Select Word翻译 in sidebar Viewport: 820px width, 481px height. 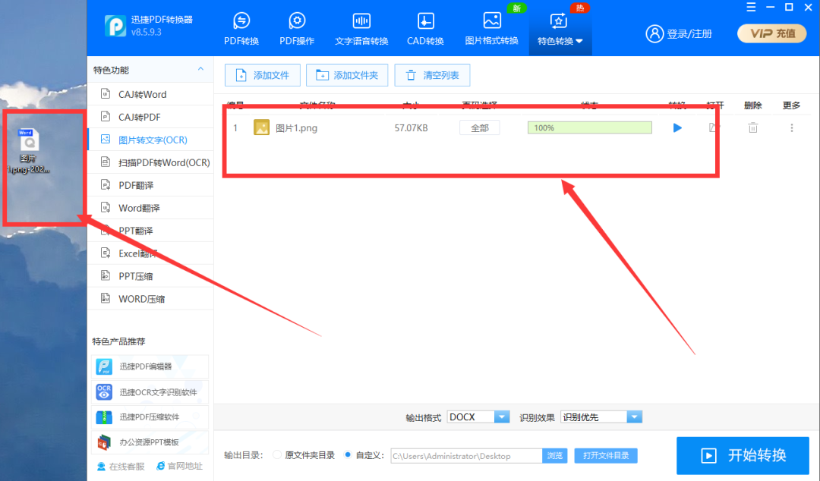(150, 208)
